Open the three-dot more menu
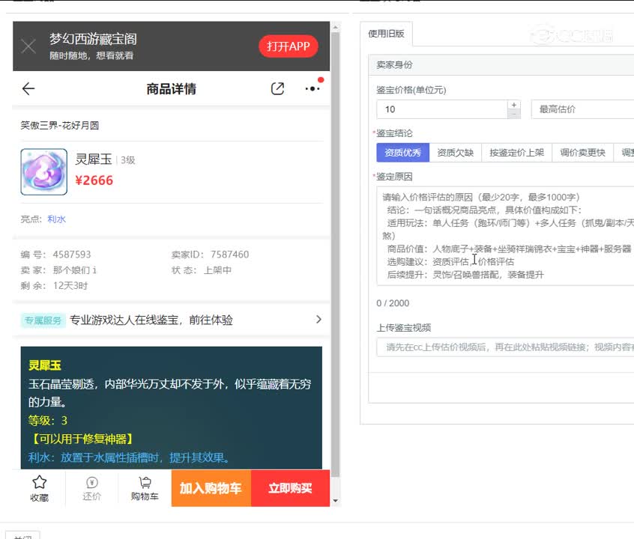The width and height of the screenshot is (634, 539). point(313,88)
